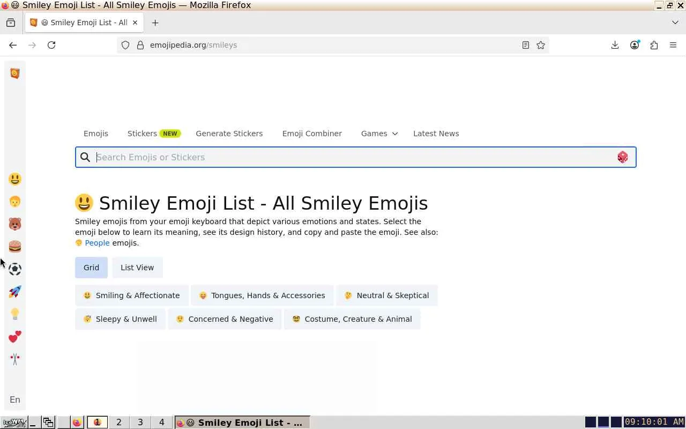
Task: Select the rocket Travel category in sidebar
Action: tap(15, 292)
